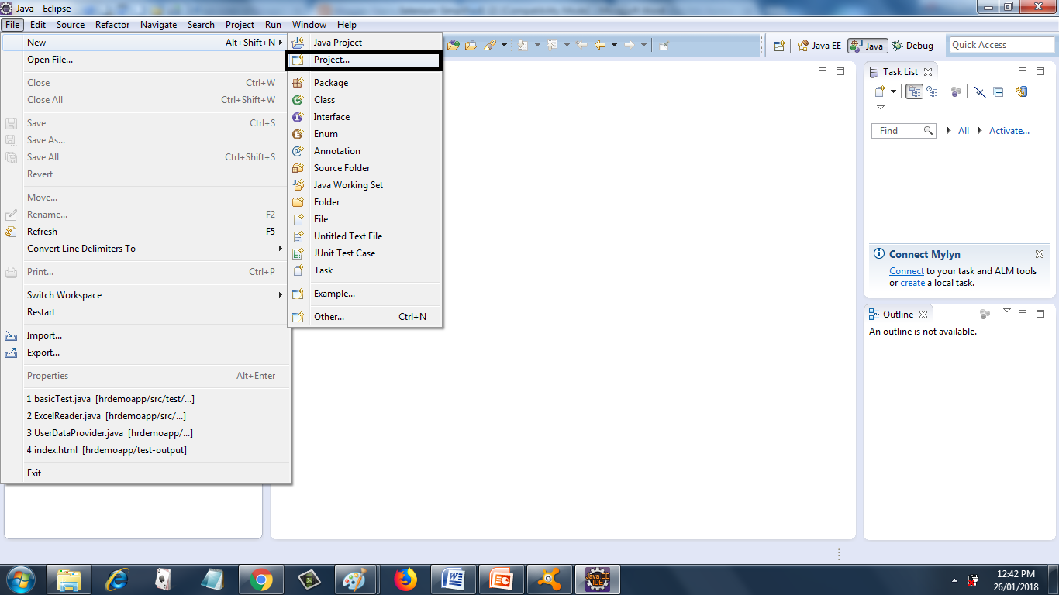Switch to the Java EE perspective
The width and height of the screenshot is (1059, 595).
point(819,45)
